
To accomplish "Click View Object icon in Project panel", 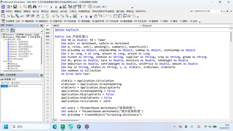I will (x=7, y=30).
